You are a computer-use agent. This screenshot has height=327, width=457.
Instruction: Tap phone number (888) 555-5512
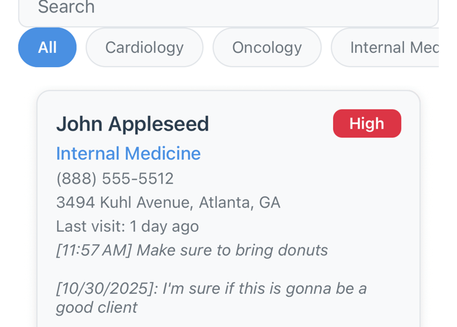[x=115, y=178]
